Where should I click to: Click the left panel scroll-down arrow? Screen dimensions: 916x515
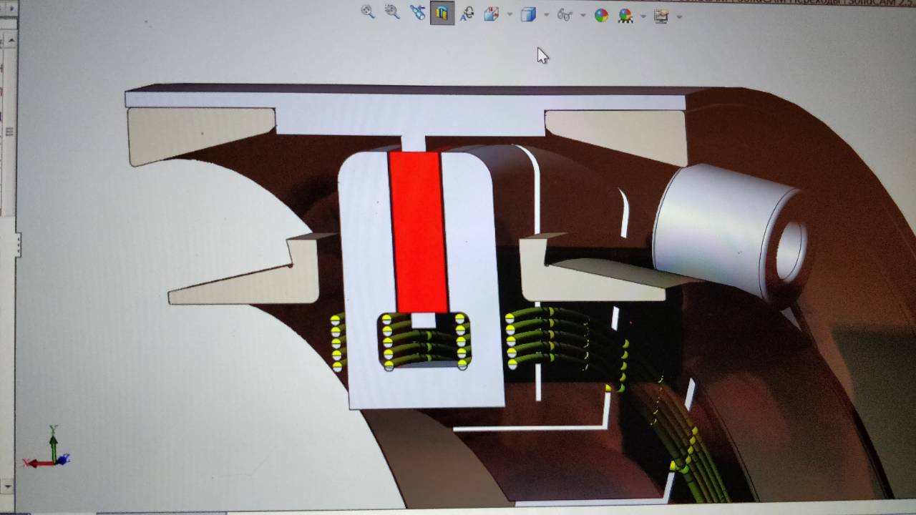[9, 486]
